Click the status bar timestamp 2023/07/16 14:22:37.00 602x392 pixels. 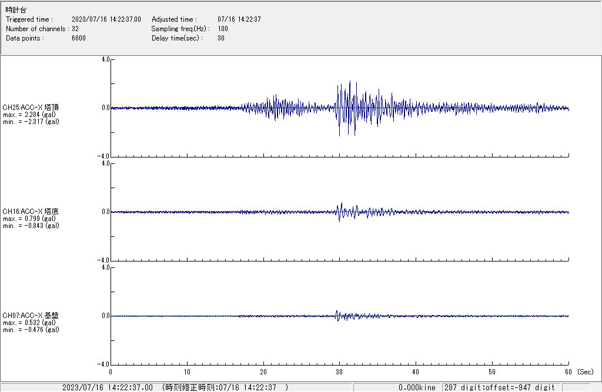108,387
